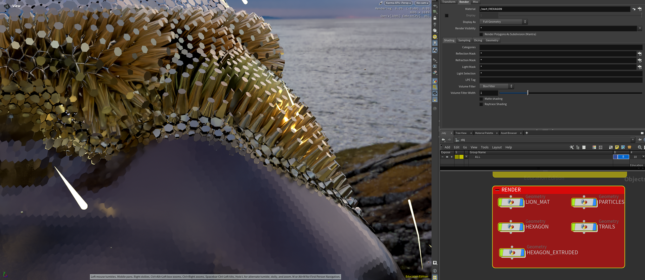Collapse the RENDER network box
The image size is (645, 280).
pyautogui.click(x=497, y=190)
